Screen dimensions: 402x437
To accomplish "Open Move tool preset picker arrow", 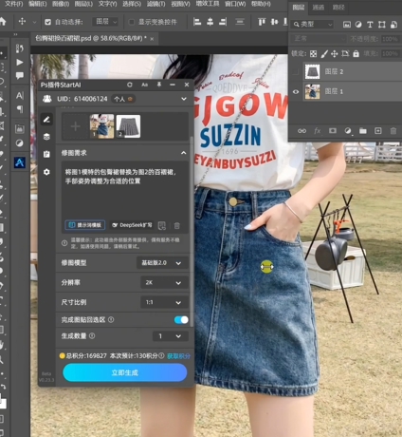I will 34,22.
